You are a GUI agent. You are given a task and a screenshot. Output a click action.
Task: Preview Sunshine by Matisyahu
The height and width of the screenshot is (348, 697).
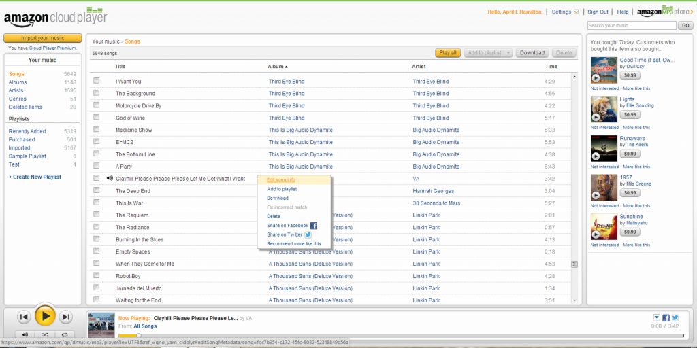coord(596,234)
